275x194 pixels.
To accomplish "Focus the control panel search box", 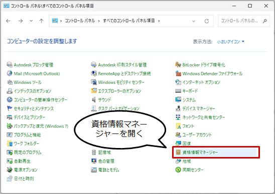I will (244, 21).
